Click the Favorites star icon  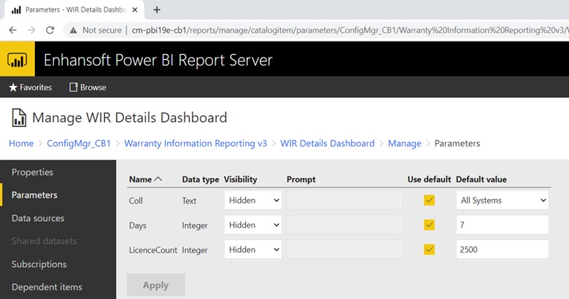pos(12,88)
